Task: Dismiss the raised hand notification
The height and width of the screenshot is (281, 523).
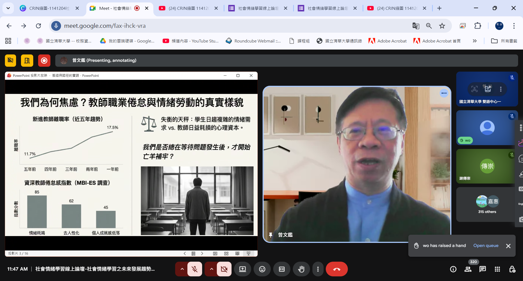Action: (508, 246)
